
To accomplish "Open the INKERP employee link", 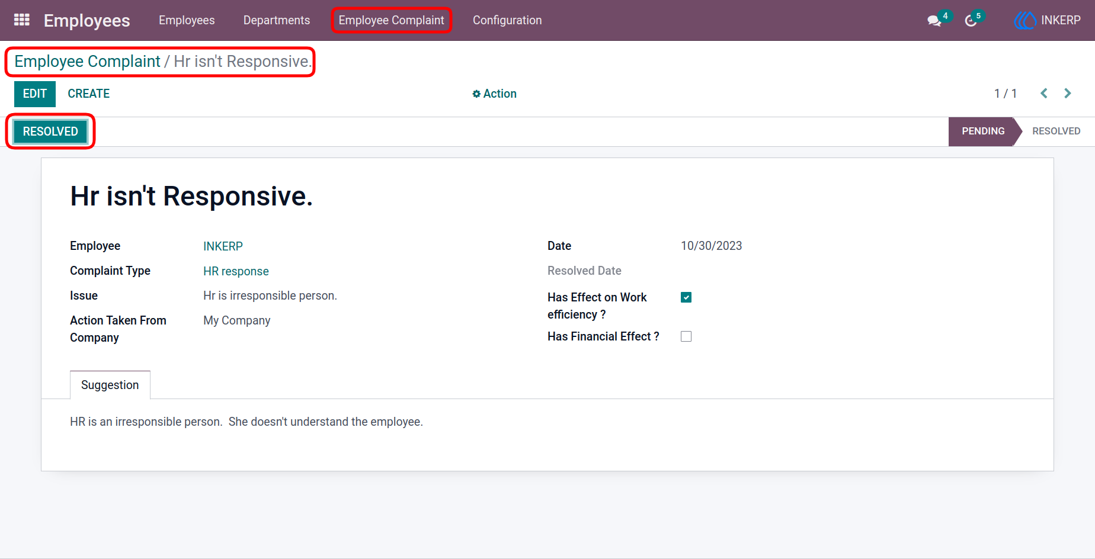I will coord(223,246).
